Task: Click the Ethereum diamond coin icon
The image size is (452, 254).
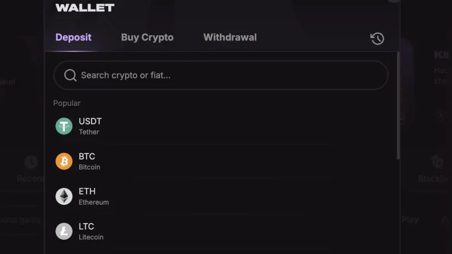Action: click(x=64, y=196)
